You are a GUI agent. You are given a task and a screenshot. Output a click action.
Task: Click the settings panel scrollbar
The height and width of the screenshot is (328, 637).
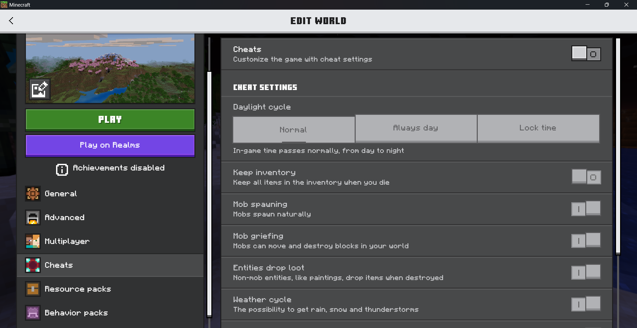[x=618, y=146]
